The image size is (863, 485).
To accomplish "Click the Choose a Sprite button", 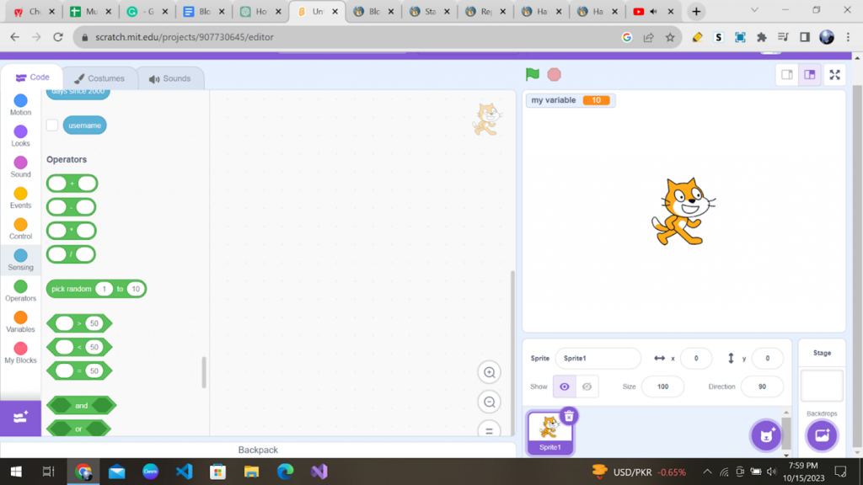I will (765, 434).
